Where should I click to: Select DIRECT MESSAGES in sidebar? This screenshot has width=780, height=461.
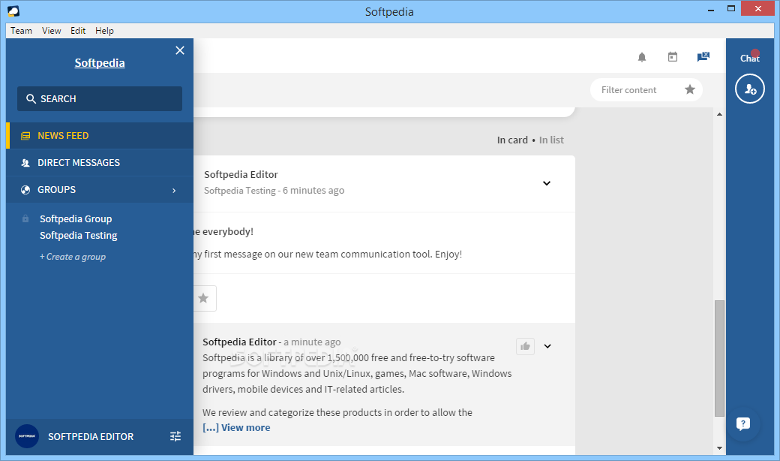[100, 162]
